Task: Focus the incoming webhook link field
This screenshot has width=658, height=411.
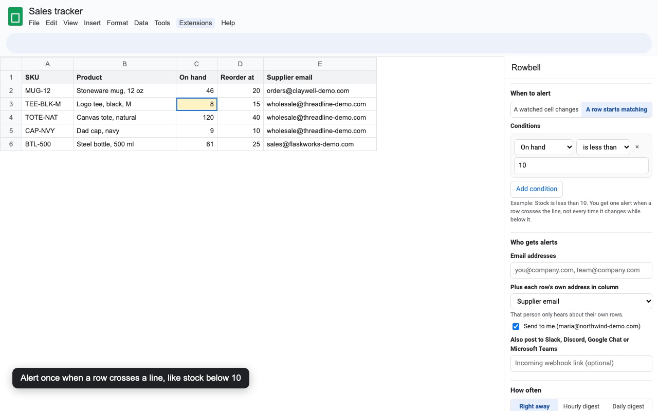Action: (581, 363)
